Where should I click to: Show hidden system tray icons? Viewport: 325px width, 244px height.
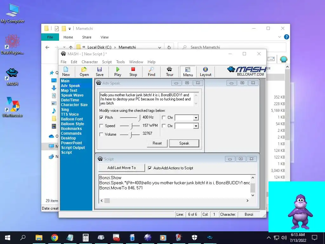269,238
